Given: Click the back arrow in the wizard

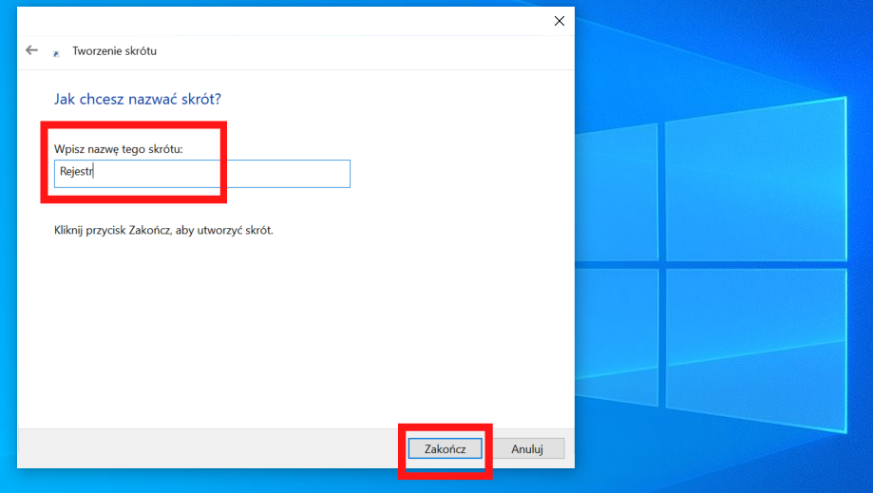Looking at the screenshot, I should click(x=31, y=50).
